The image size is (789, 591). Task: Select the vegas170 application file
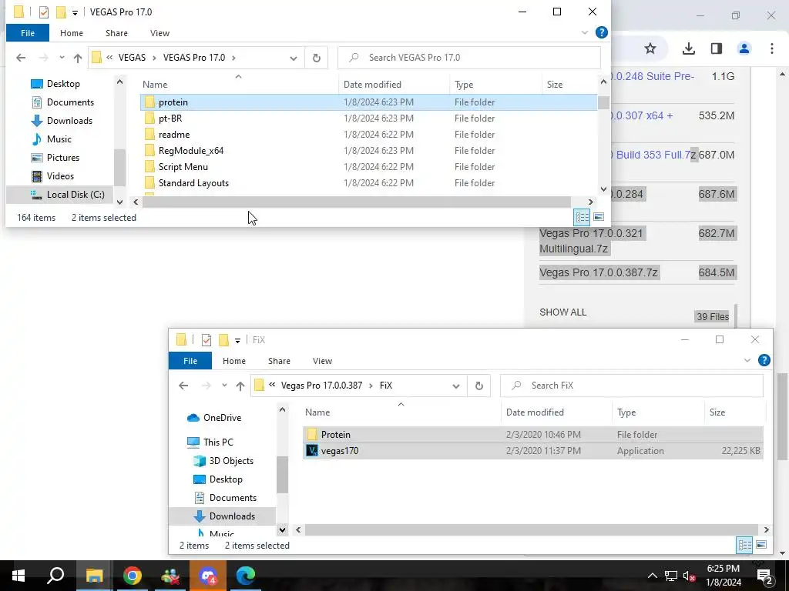point(533,451)
